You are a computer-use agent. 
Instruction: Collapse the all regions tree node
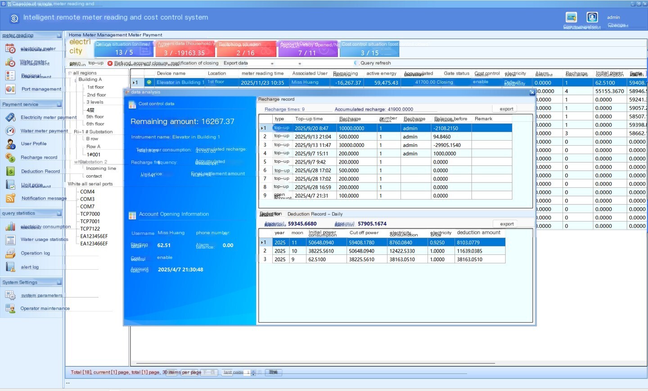click(70, 73)
